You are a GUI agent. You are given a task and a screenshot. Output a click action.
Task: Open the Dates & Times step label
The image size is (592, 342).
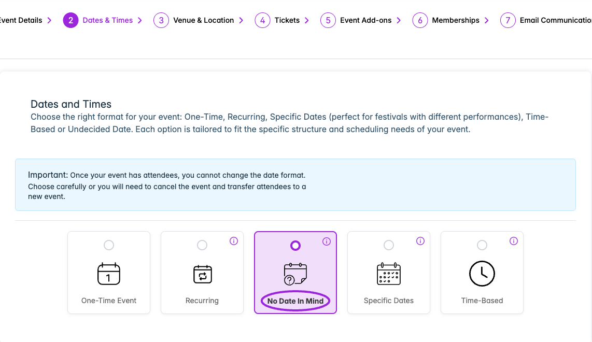108,20
